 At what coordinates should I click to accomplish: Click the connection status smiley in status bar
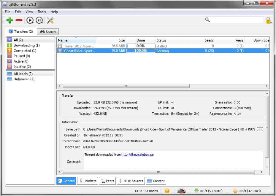(167, 191)
